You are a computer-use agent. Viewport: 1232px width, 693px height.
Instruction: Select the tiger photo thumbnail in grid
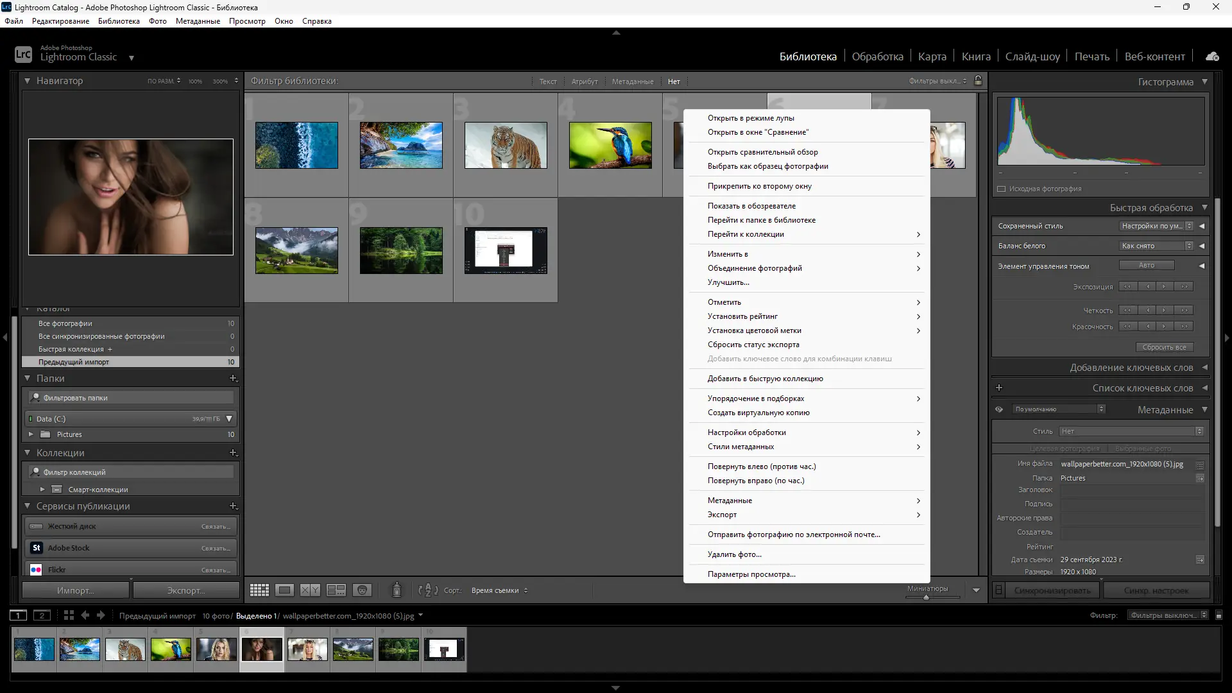tap(506, 146)
